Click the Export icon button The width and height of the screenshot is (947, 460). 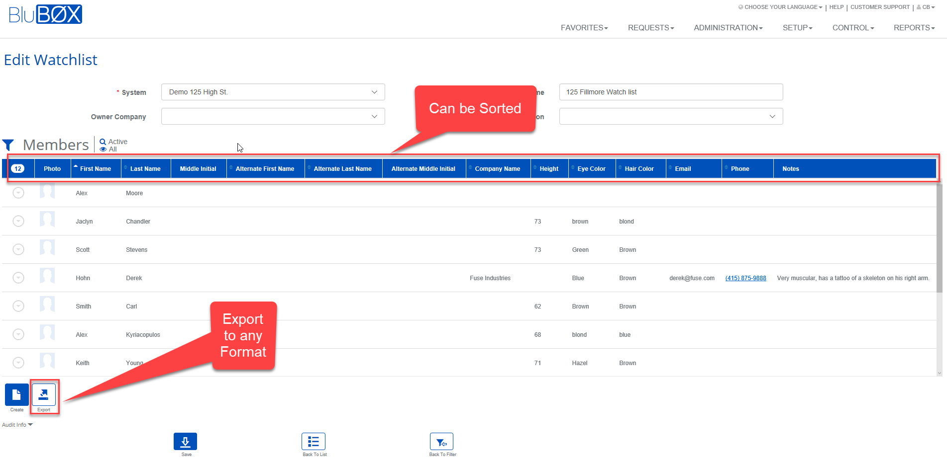click(x=44, y=395)
